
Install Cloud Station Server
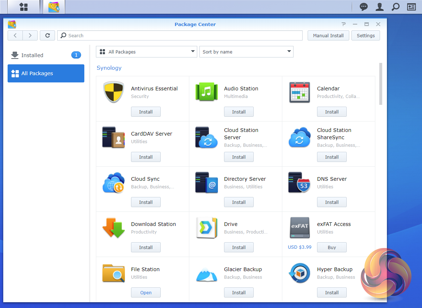pos(239,157)
